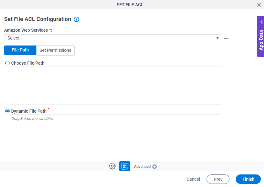Open the Amazon Web Services dropdown
264x187 pixels.
[x=113, y=38]
